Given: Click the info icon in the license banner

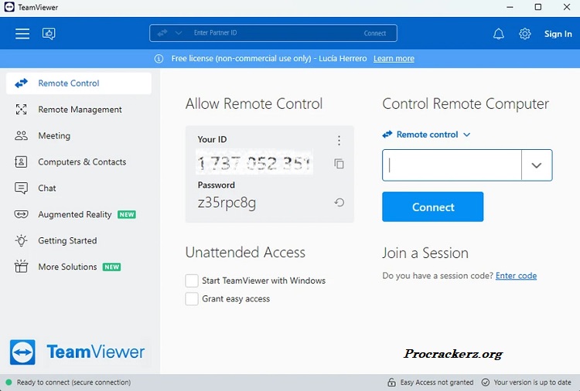Looking at the screenshot, I should (159, 59).
